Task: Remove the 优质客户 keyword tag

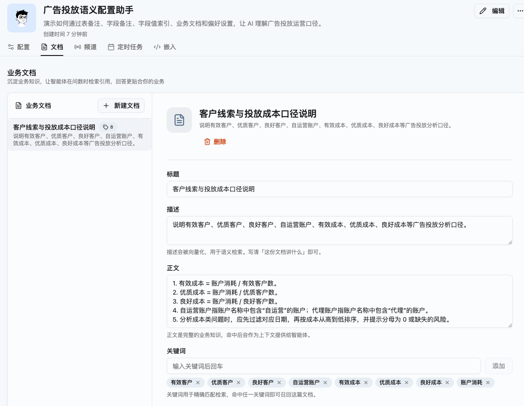Action: click(x=238, y=383)
